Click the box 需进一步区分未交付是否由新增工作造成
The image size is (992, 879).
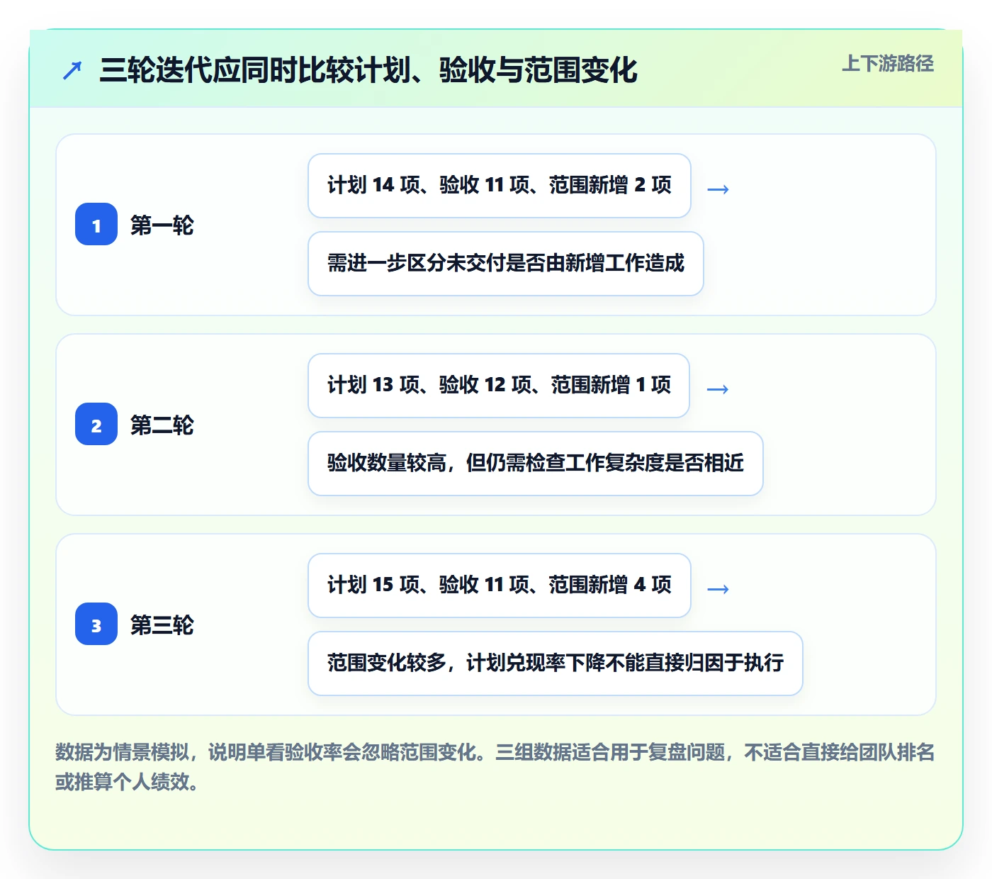tap(506, 264)
